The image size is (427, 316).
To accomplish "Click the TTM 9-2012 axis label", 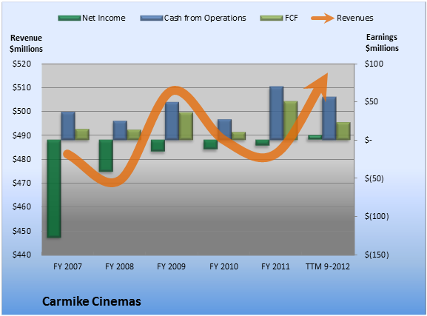I will (x=328, y=266).
